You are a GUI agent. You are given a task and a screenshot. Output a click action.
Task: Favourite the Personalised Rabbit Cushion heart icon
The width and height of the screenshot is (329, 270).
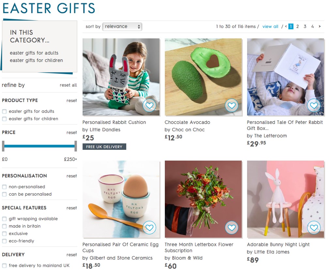[149, 105]
